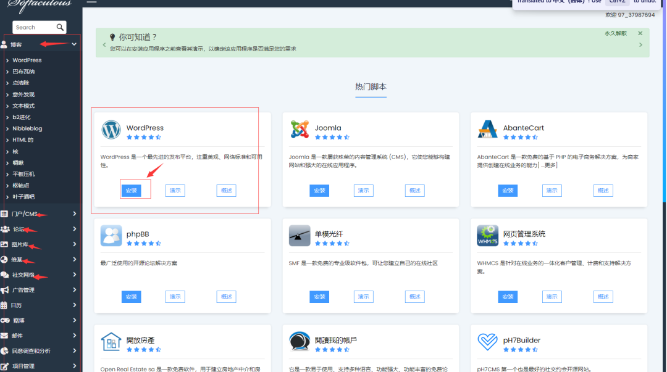This screenshot has height=372, width=667.
Task: Click the phpBB logo icon
Action: coord(112,236)
